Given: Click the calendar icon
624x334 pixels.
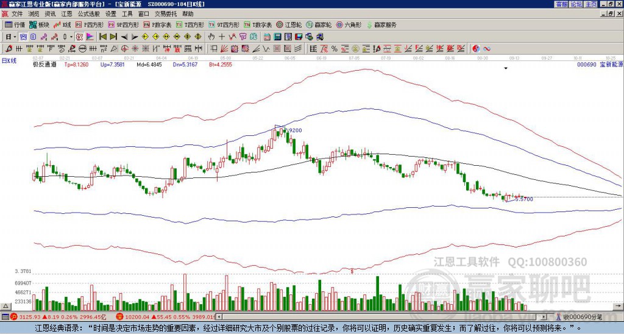Looking at the screenshot, I should pyautogui.click(x=267, y=37).
